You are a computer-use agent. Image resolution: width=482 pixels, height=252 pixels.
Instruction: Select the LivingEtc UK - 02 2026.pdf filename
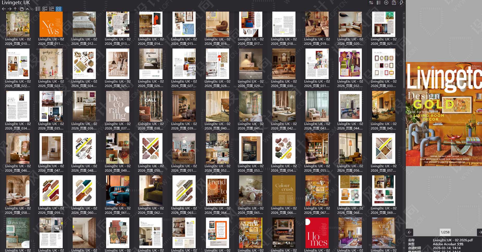click(x=454, y=240)
